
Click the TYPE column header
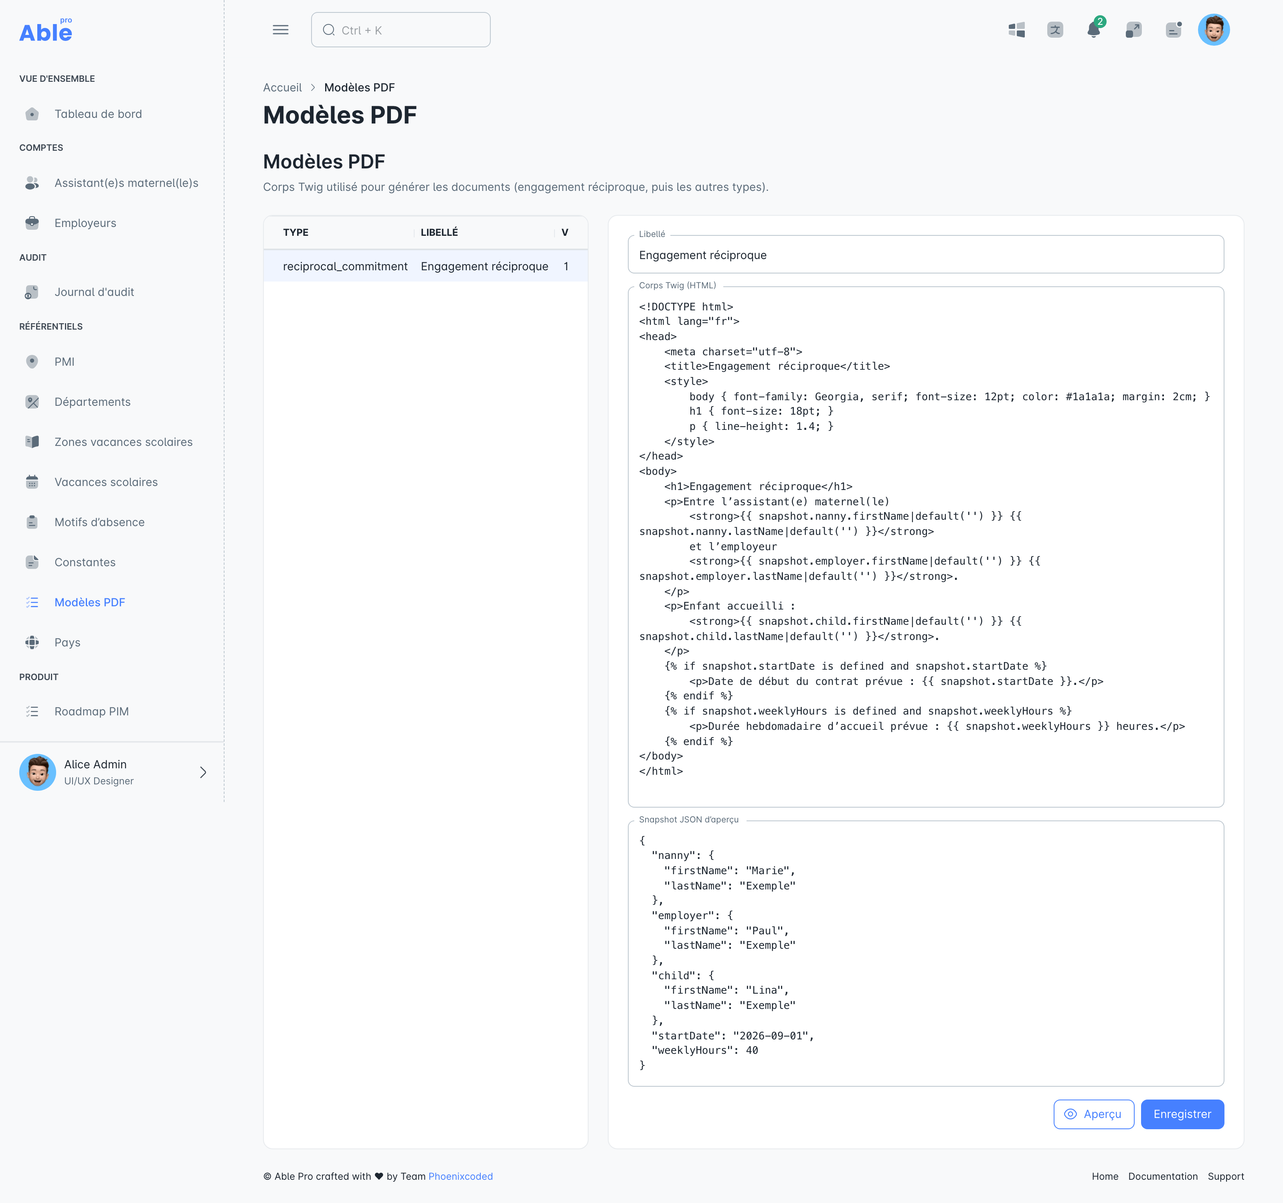(x=295, y=232)
